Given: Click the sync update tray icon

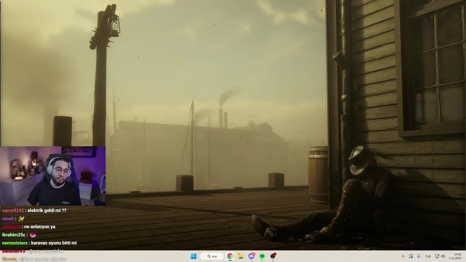Looking at the screenshot, I should coord(411,256).
